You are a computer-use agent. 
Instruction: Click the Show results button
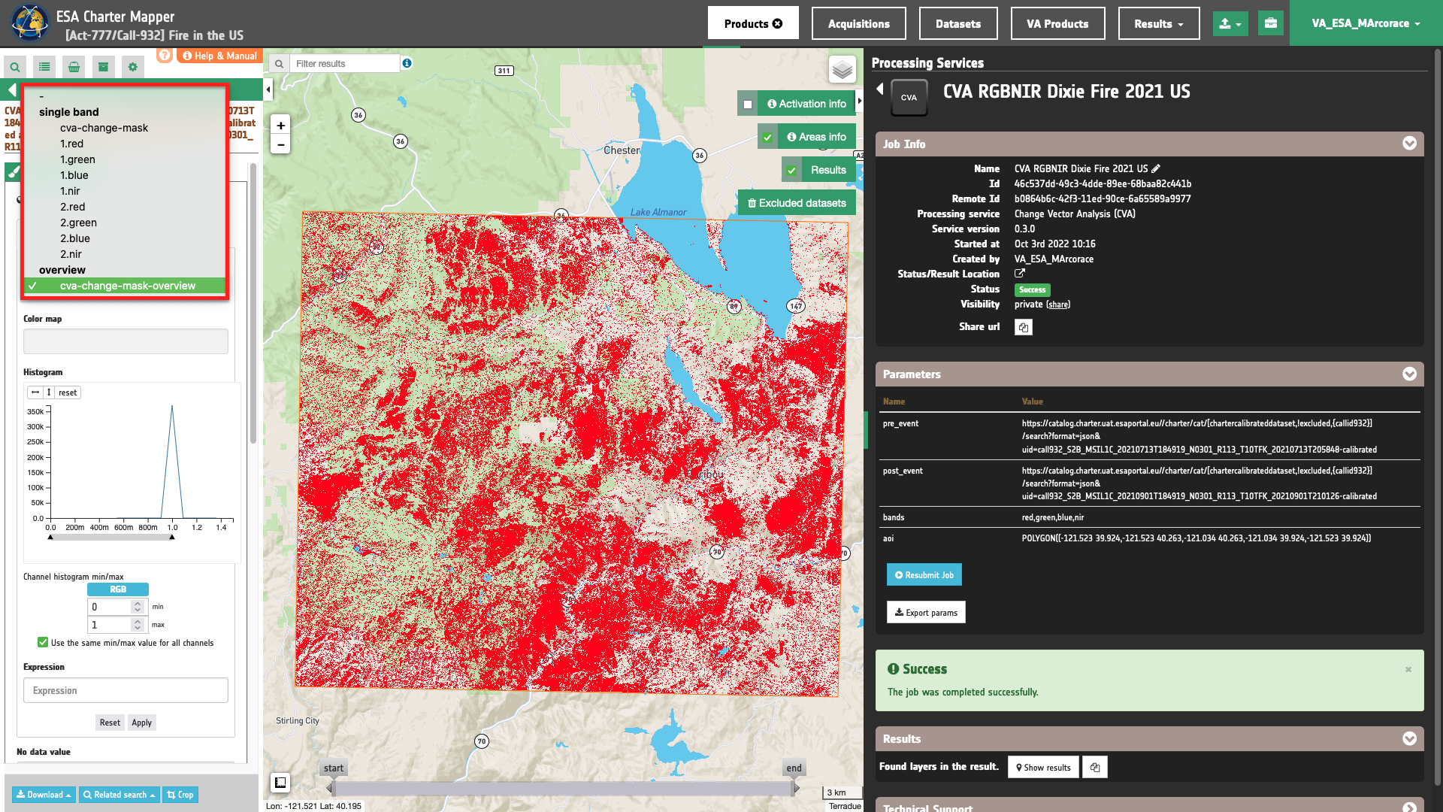(x=1043, y=768)
